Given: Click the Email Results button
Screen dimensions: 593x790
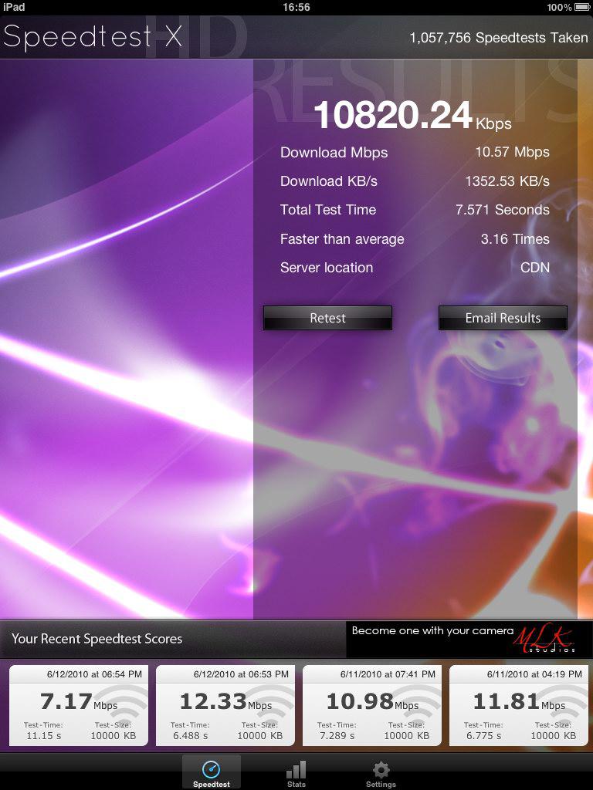Looking at the screenshot, I should (x=503, y=318).
